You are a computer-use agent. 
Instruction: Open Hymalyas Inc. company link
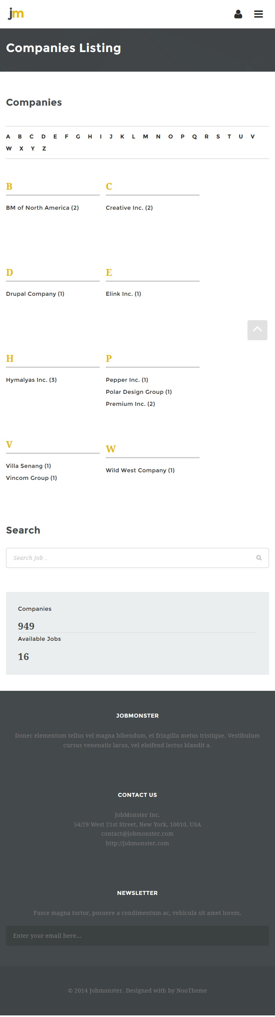tap(32, 380)
